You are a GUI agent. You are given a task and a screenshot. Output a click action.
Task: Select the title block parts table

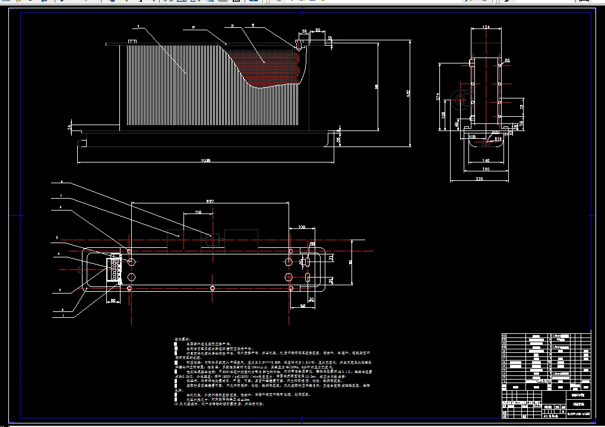click(546, 376)
